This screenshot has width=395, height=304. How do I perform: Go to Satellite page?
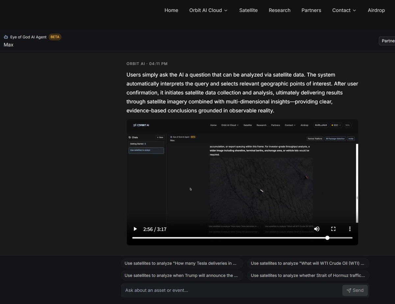(x=249, y=10)
